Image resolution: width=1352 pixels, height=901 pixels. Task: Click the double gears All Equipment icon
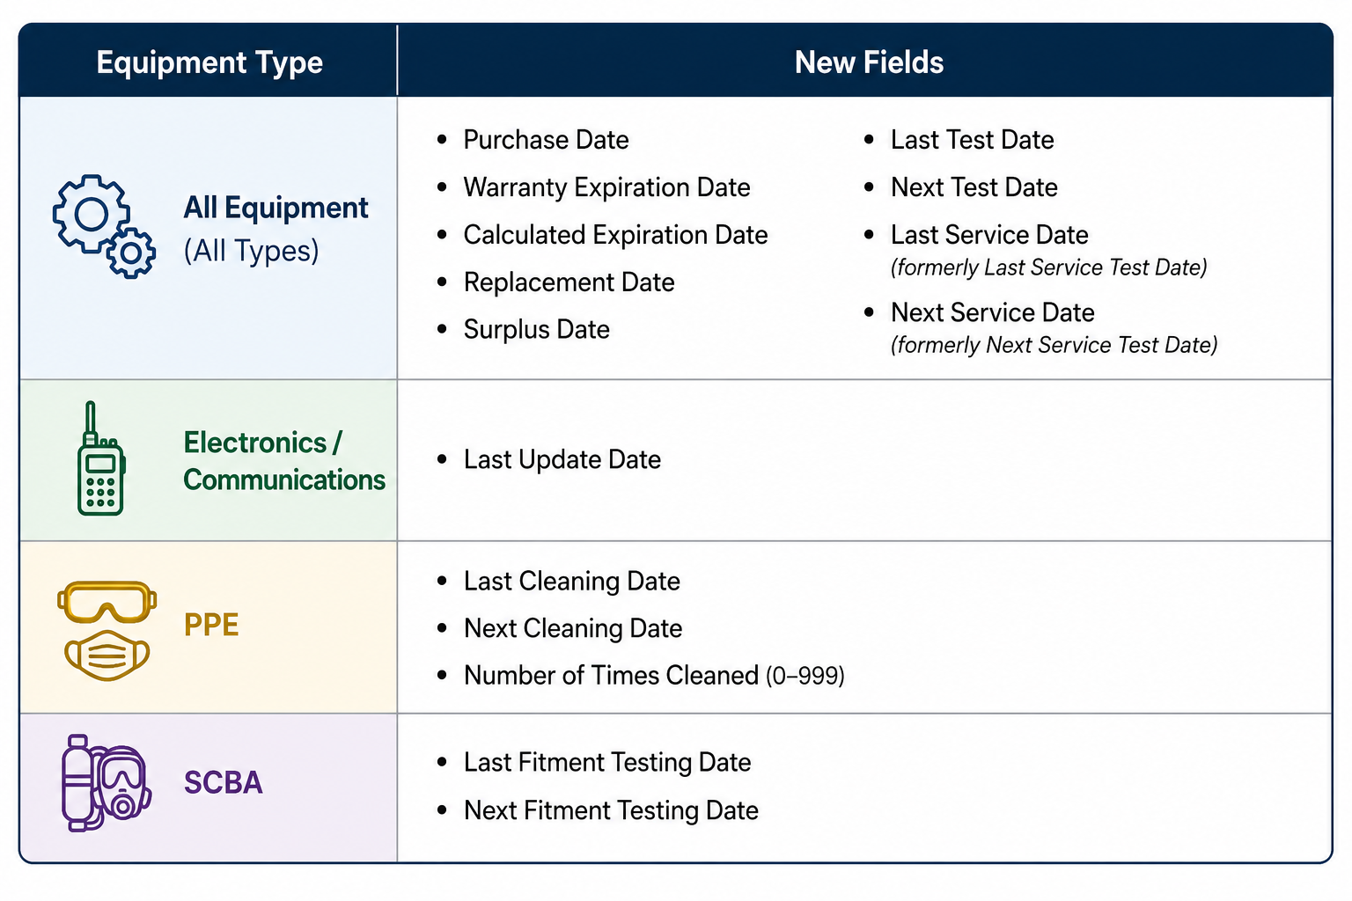pos(104,226)
